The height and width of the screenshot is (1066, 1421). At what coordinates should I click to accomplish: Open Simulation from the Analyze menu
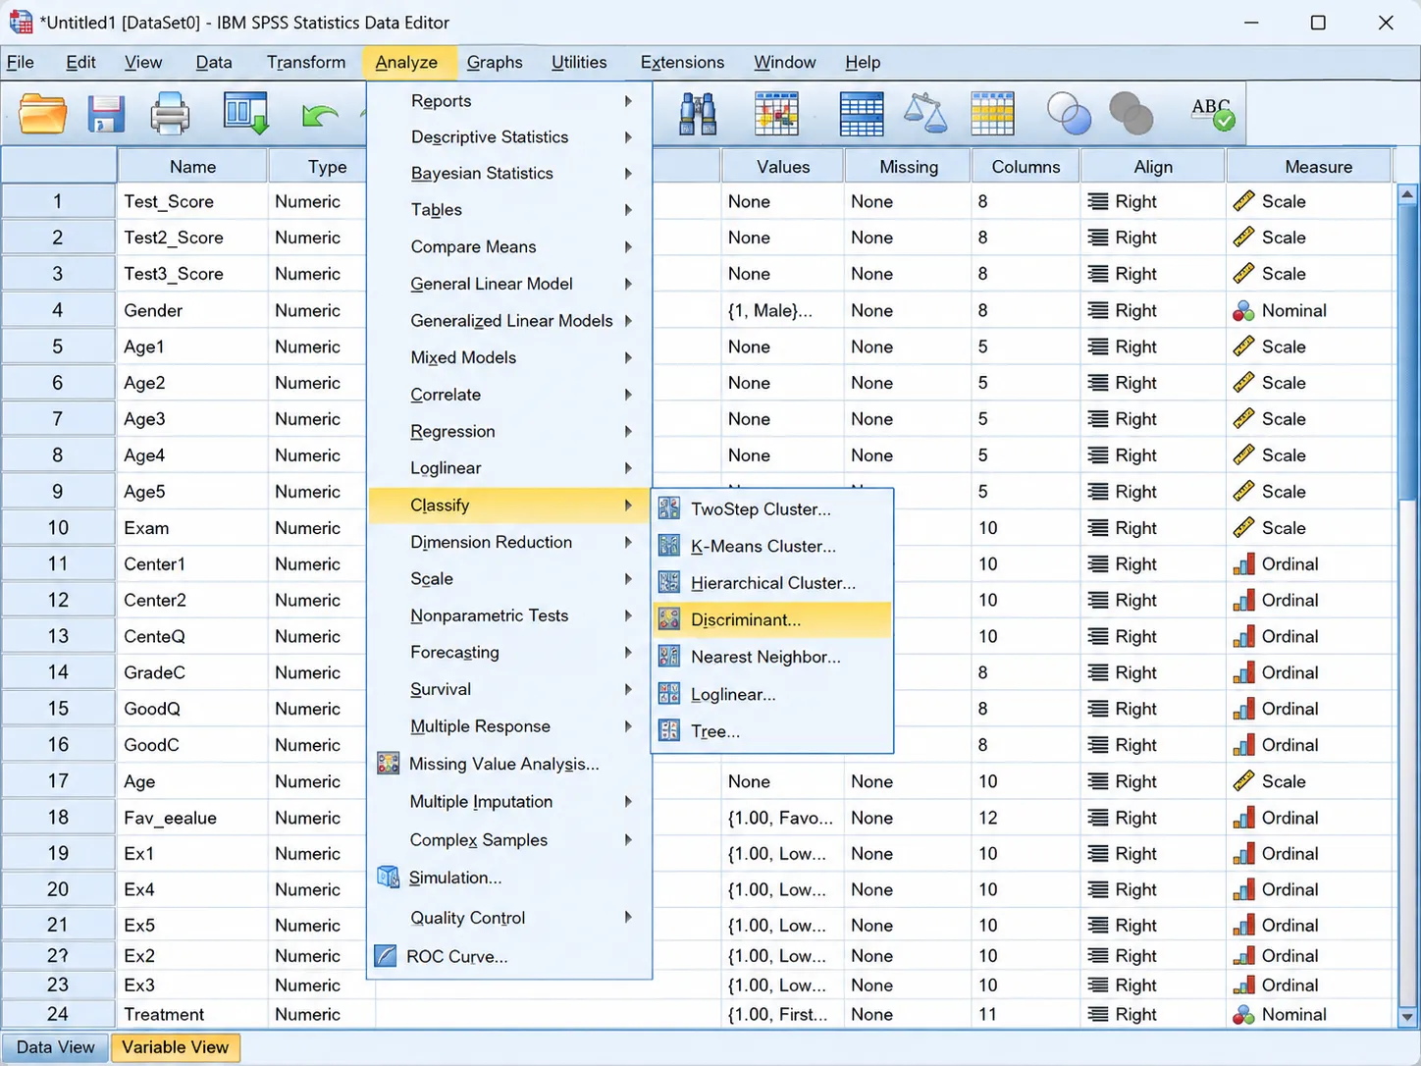click(509, 878)
